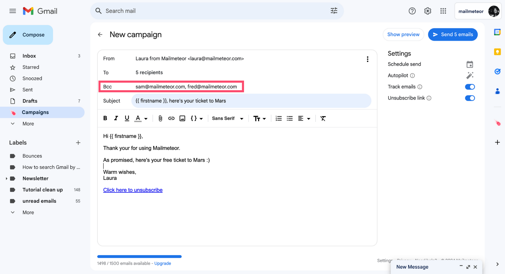
Task: Open the Sans Serif font dropdown
Action: [227, 118]
